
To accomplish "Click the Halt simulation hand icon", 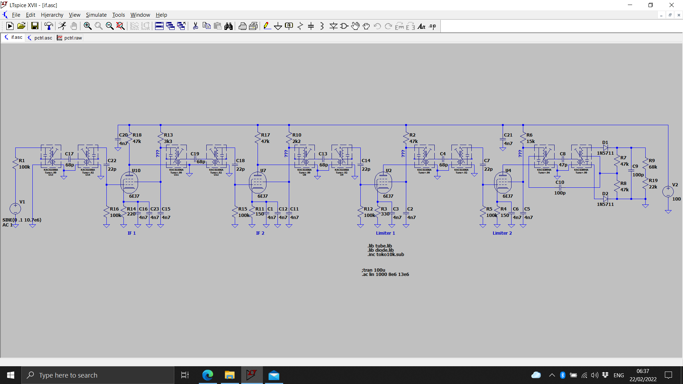I will (74, 26).
